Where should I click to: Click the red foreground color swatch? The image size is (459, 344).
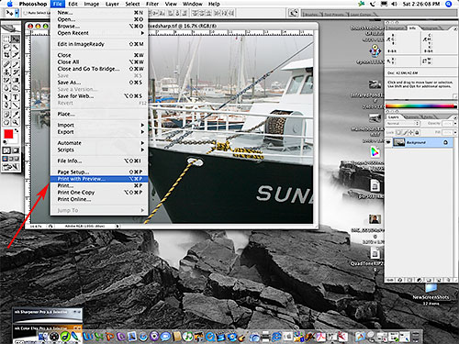[x=8, y=134]
